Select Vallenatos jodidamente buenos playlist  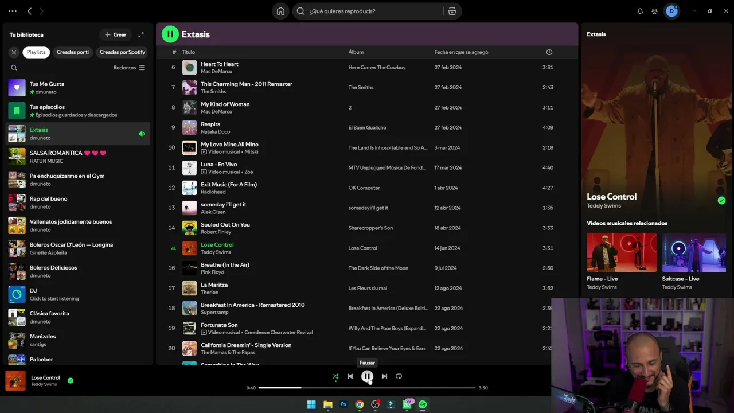click(78, 225)
